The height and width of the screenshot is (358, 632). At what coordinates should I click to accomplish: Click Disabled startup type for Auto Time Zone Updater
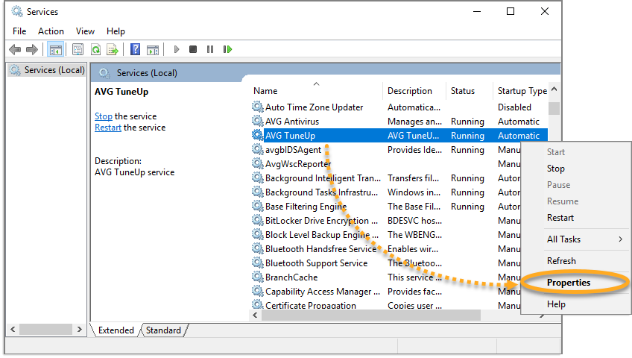tap(515, 107)
